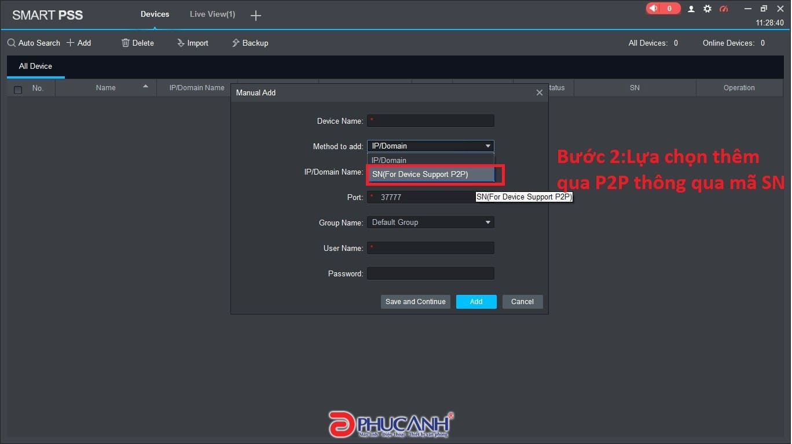Screen dimensions: 792x444
Task: Click the system status gauge icon
Action: tap(724, 9)
